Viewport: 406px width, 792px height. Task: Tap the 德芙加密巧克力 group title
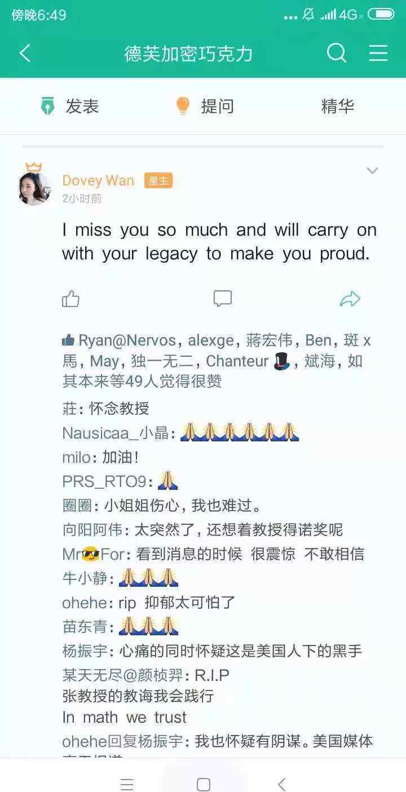click(x=189, y=54)
